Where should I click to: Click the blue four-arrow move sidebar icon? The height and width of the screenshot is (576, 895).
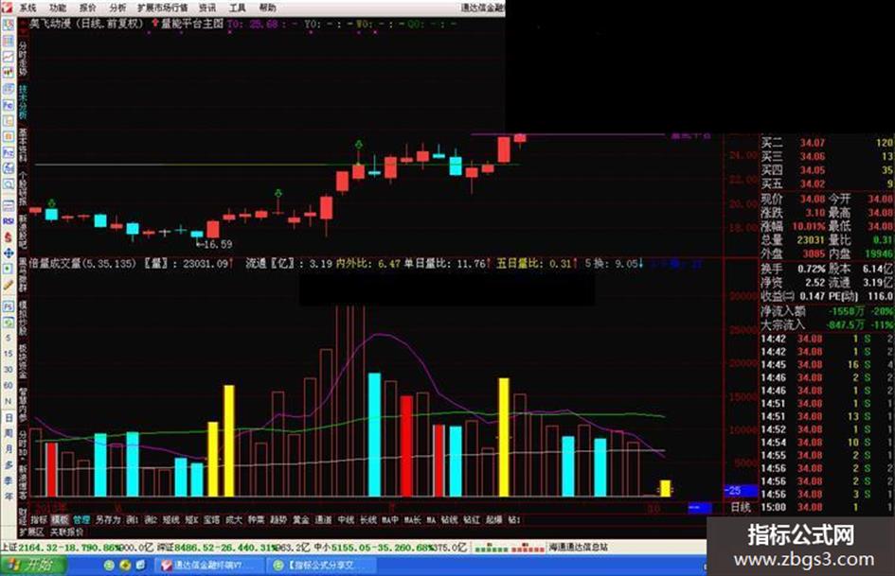pyautogui.click(x=8, y=253)
